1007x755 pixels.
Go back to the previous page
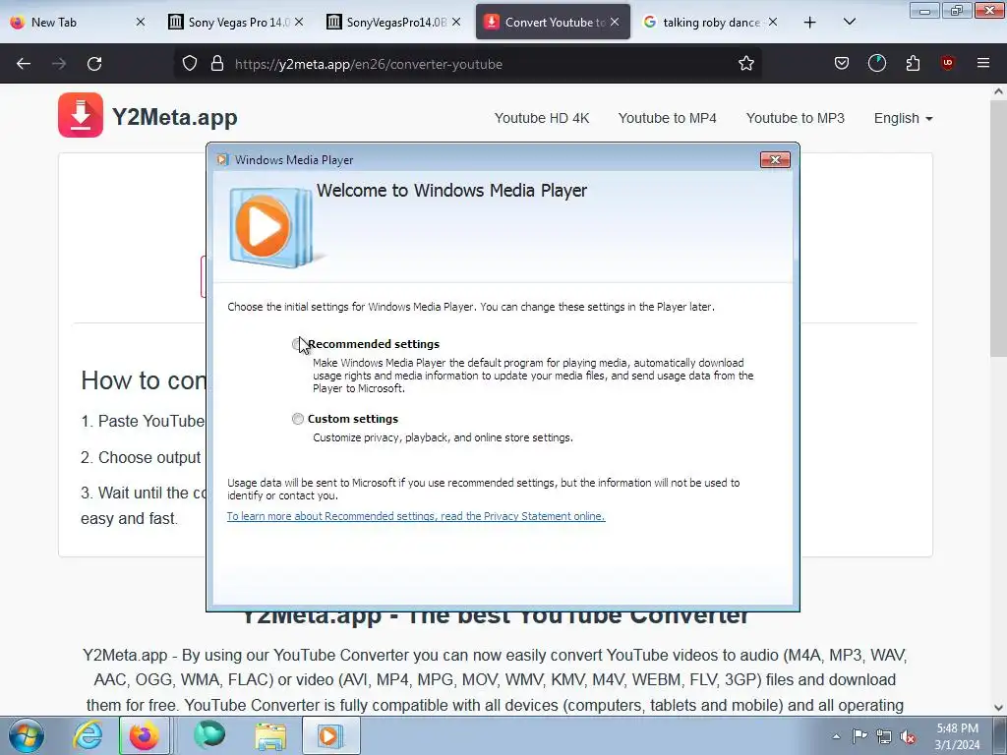point(24,64)
